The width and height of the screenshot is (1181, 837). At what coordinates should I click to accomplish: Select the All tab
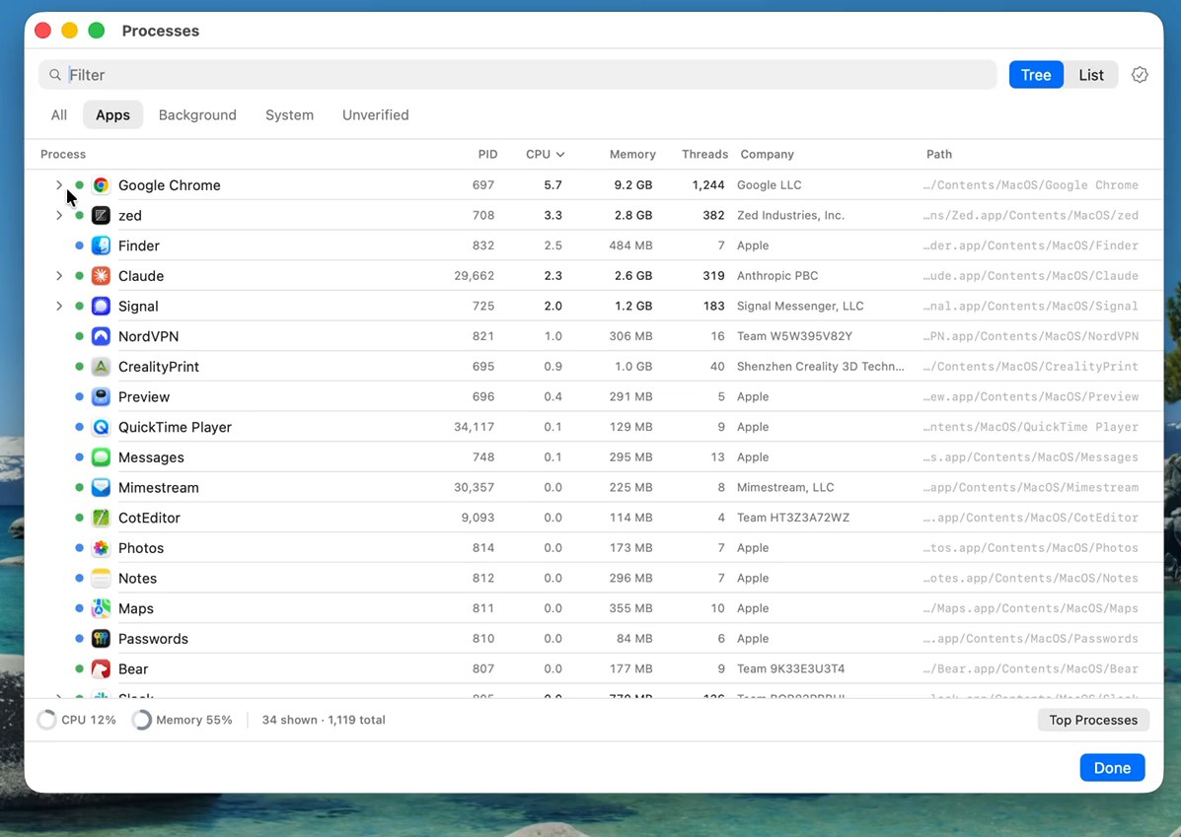(x=59, y=115)
